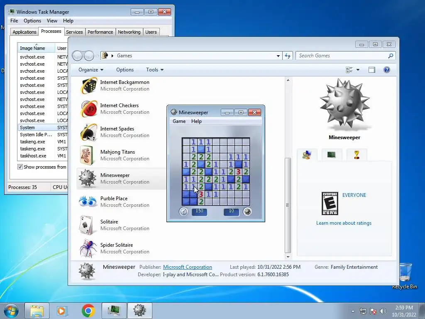Open Internet Backgammon game icon

point(88,86)
